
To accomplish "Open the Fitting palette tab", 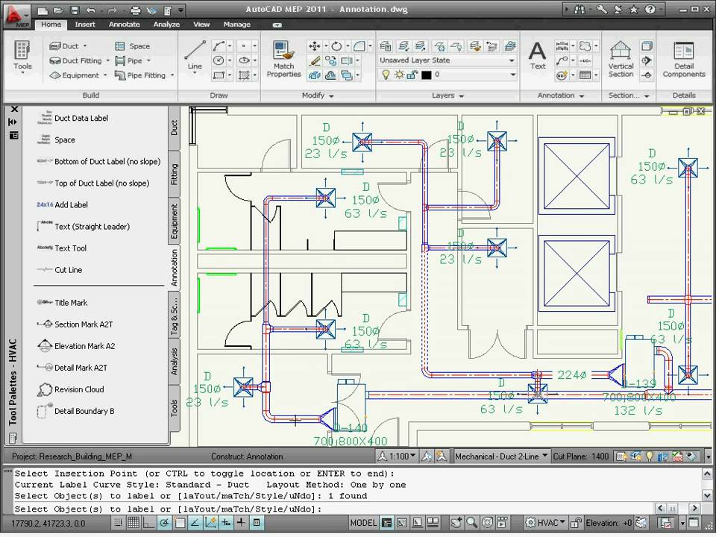I will (174, 174).
